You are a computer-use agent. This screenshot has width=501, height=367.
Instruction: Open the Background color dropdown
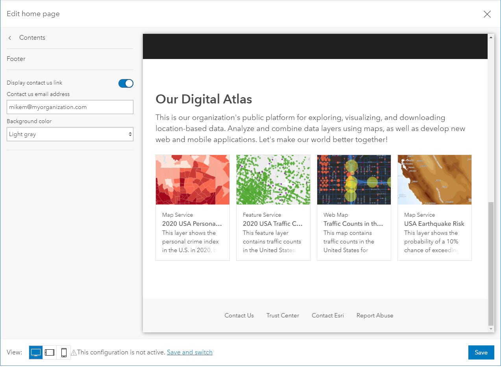pos(70,134)
